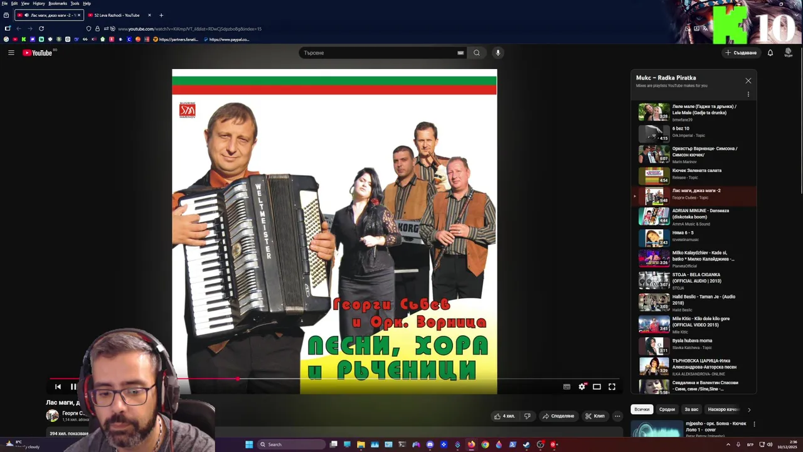Select the Наскоро качени filter chip
The image size is (803, 452).
click(723, 409)
